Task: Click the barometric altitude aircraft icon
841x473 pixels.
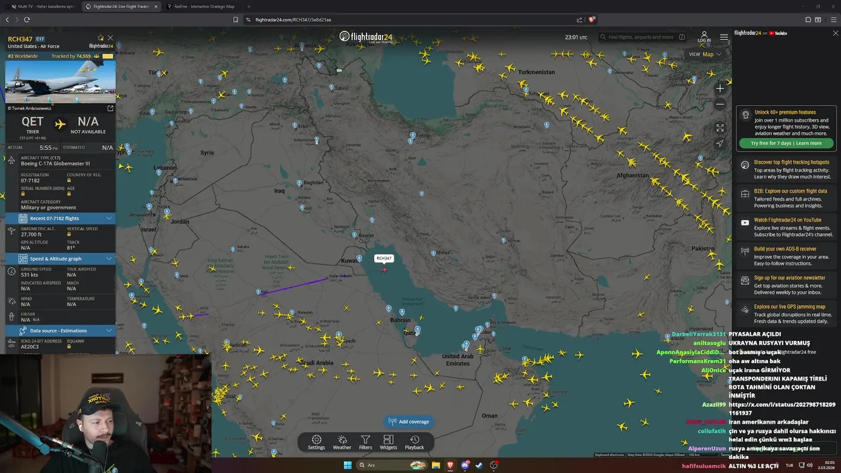Action: coord(11,231)
